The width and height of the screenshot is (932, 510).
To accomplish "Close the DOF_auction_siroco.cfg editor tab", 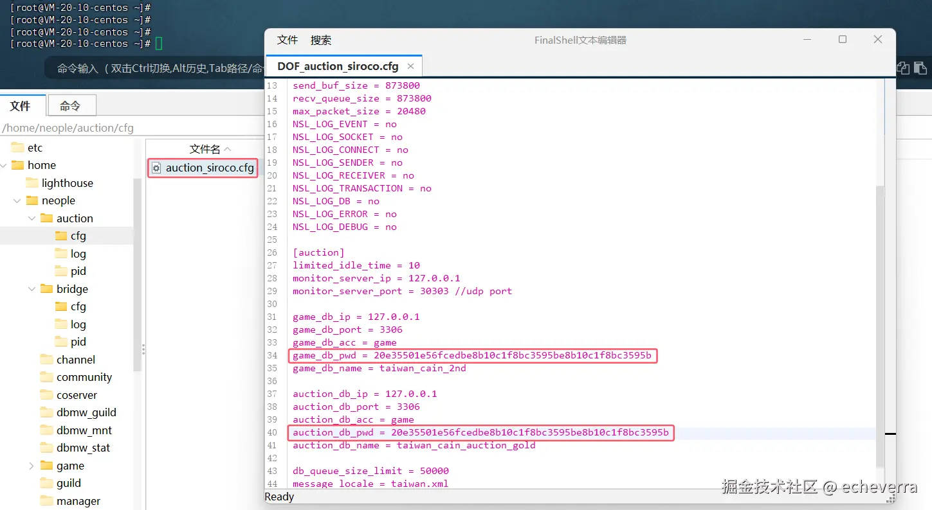I will pos(410,66).
